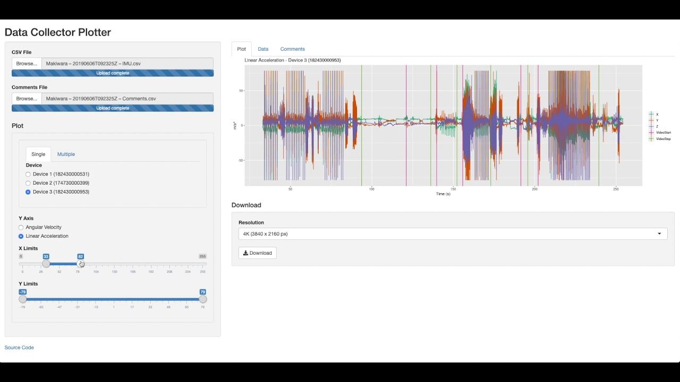This screenshot has height=382, width=680.
Task: Click the Z legend entry in the plot
Action: click(x=654, y=127)
